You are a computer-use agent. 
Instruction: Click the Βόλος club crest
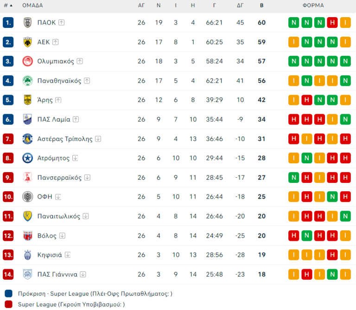click(x=28, y=236)
